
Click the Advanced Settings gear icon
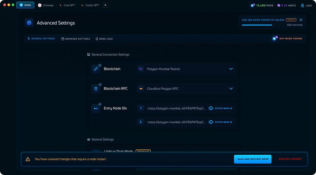pyautogui.click(x=29, y=23)
